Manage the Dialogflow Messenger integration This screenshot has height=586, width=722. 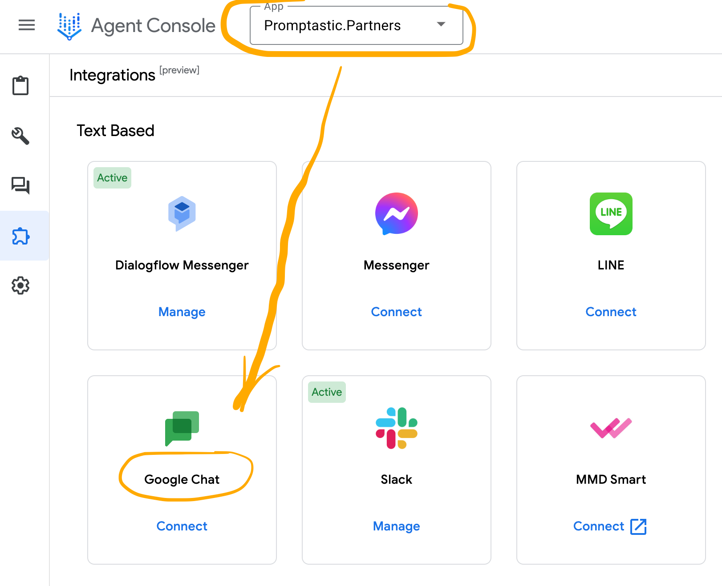click(182, 312)
